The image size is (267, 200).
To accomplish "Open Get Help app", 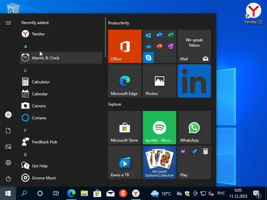I will (61, 166).
